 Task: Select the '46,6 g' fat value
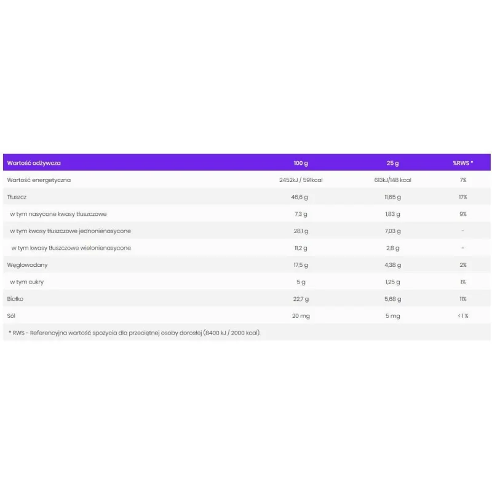click(x=300, y=197)
